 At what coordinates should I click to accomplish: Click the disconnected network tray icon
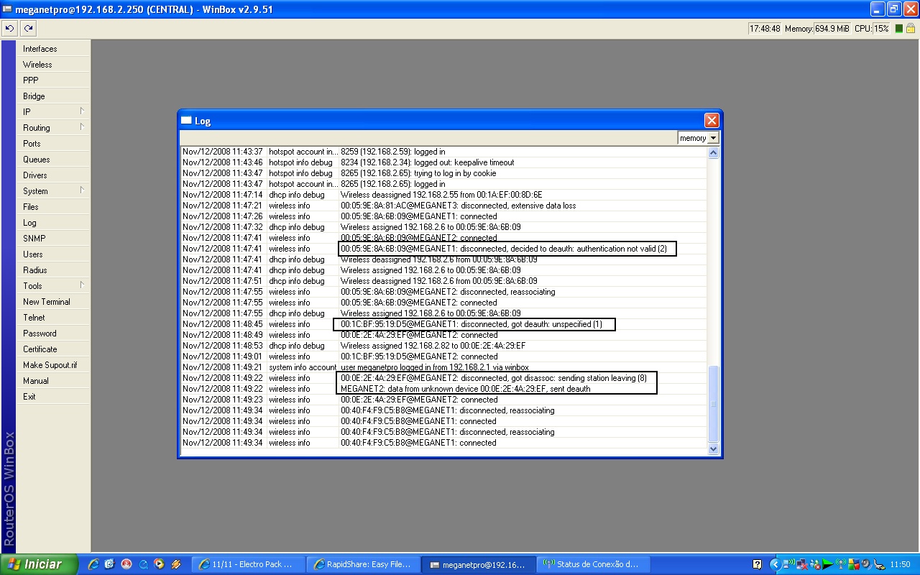pos(802,564)
